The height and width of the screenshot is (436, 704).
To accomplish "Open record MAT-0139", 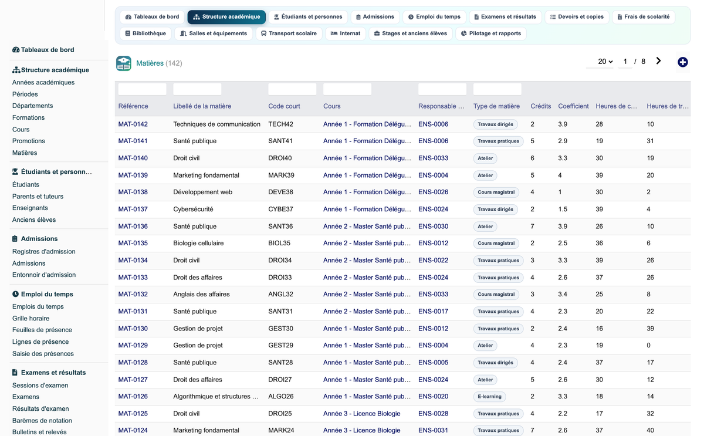I will point(133,175).
